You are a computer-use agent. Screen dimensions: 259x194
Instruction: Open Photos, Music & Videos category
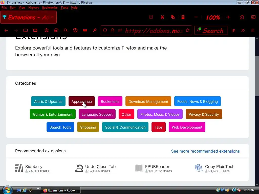(x=160, y=114)
